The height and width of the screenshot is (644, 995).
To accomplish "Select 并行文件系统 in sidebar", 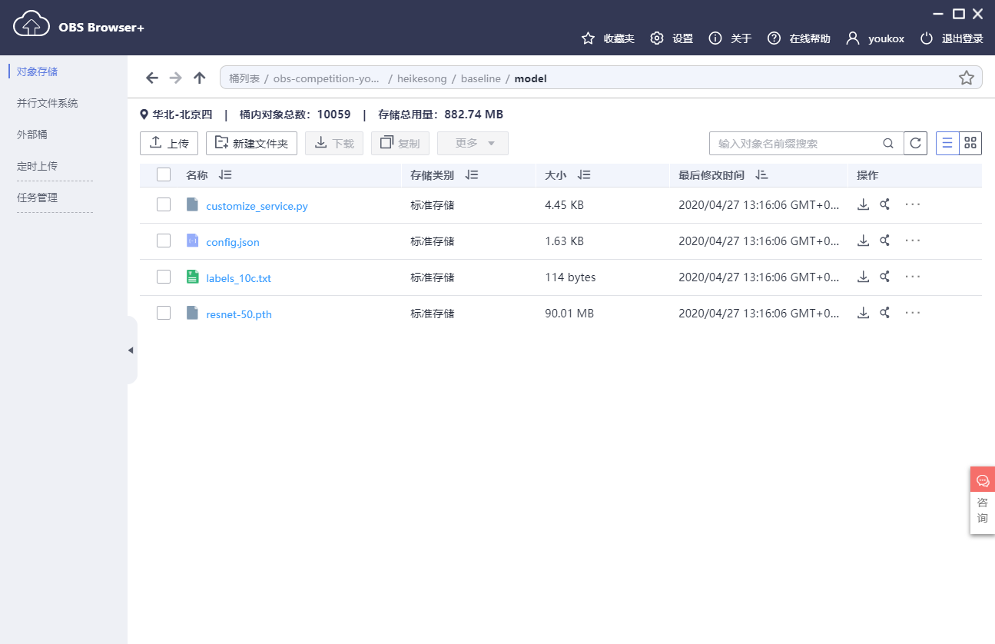I will pos(48,103).
